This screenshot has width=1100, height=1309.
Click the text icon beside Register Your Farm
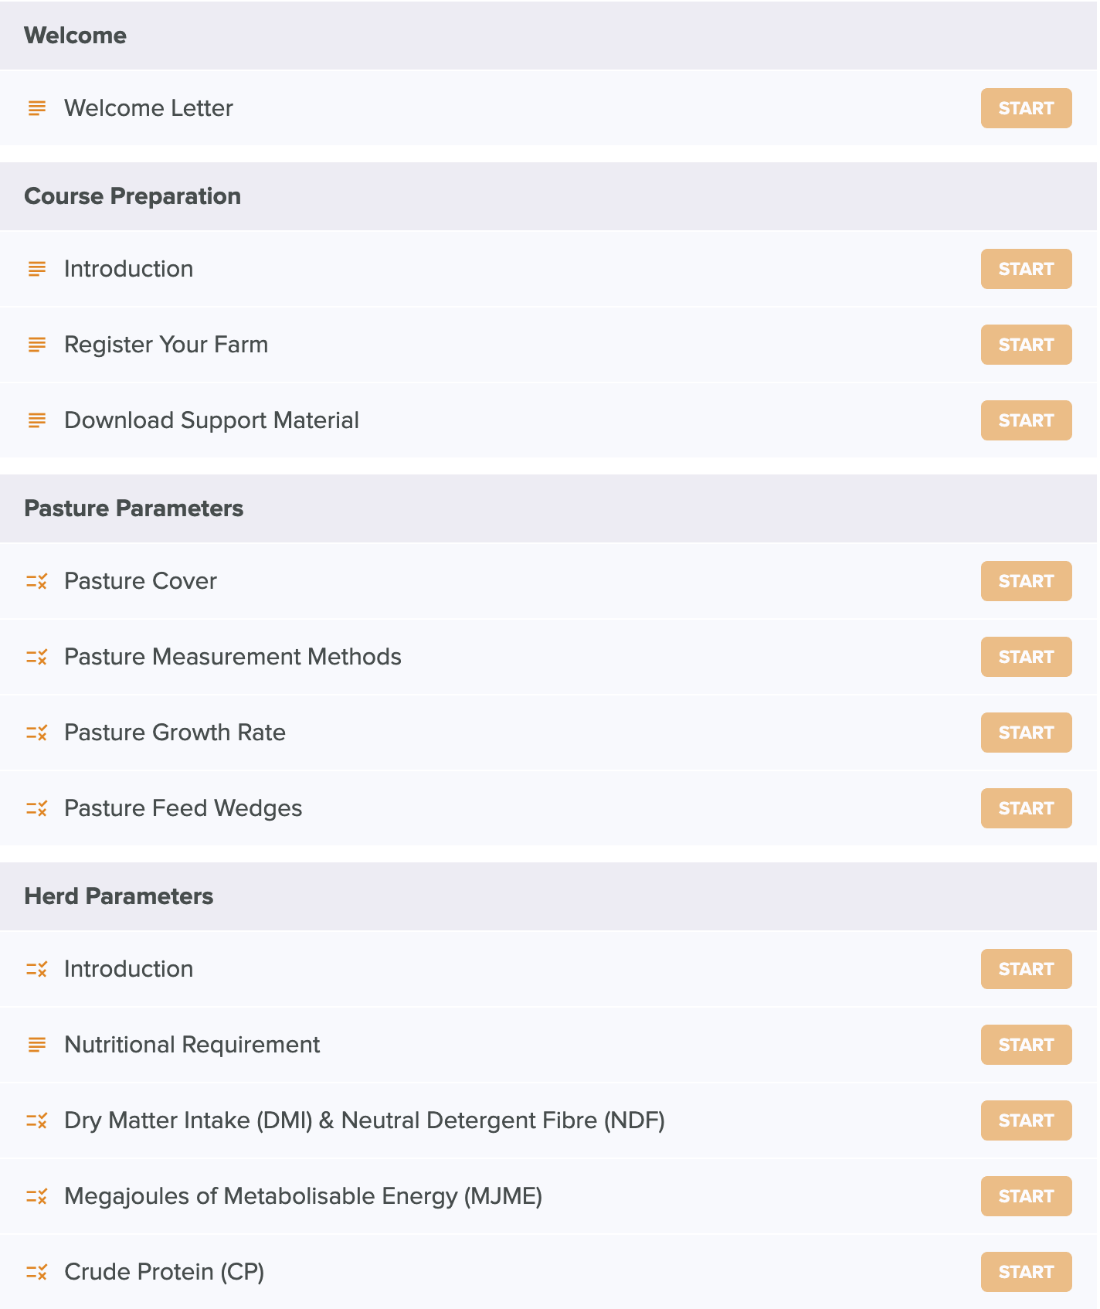[37, 345]
